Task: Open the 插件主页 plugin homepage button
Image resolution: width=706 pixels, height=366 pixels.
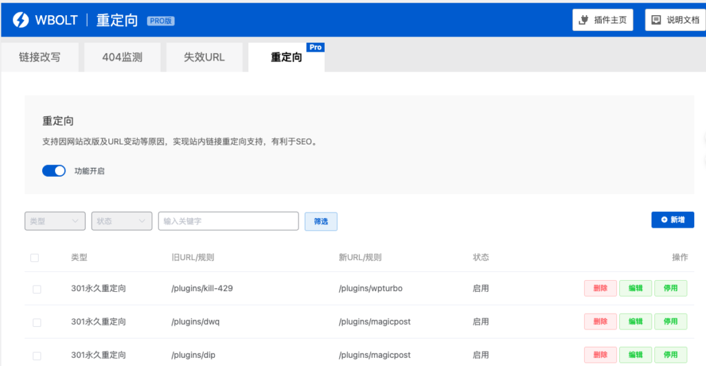Action: coord(603,20)
